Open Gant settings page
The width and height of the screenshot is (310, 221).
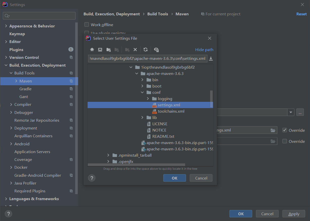click(24, 97)
